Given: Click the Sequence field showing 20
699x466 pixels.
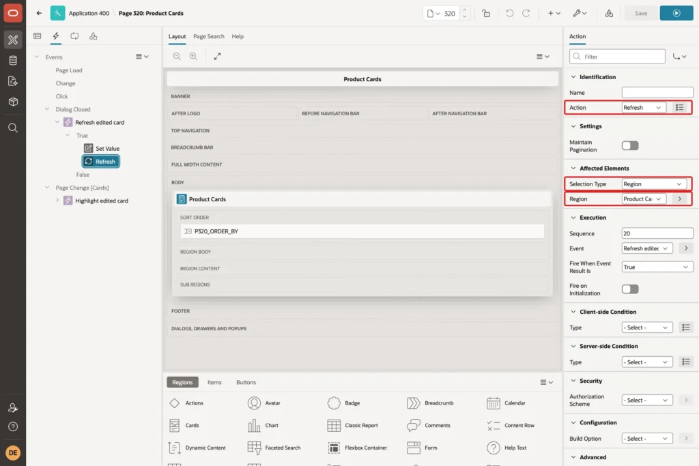Looking at the screenshot, I should (657, 233).
